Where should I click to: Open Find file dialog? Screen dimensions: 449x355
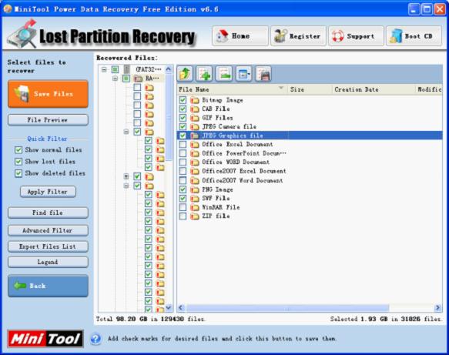pos(48,213)
